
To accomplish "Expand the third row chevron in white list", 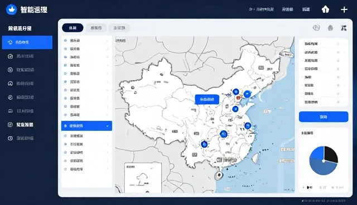I will [107, 57].
